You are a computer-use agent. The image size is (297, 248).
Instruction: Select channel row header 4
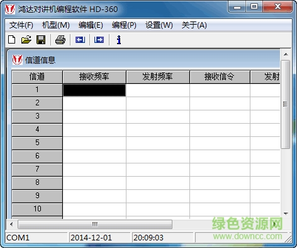[x=37, y=130]
